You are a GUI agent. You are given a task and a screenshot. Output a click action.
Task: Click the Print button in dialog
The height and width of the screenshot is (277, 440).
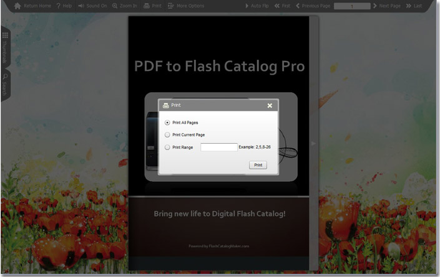258,165
